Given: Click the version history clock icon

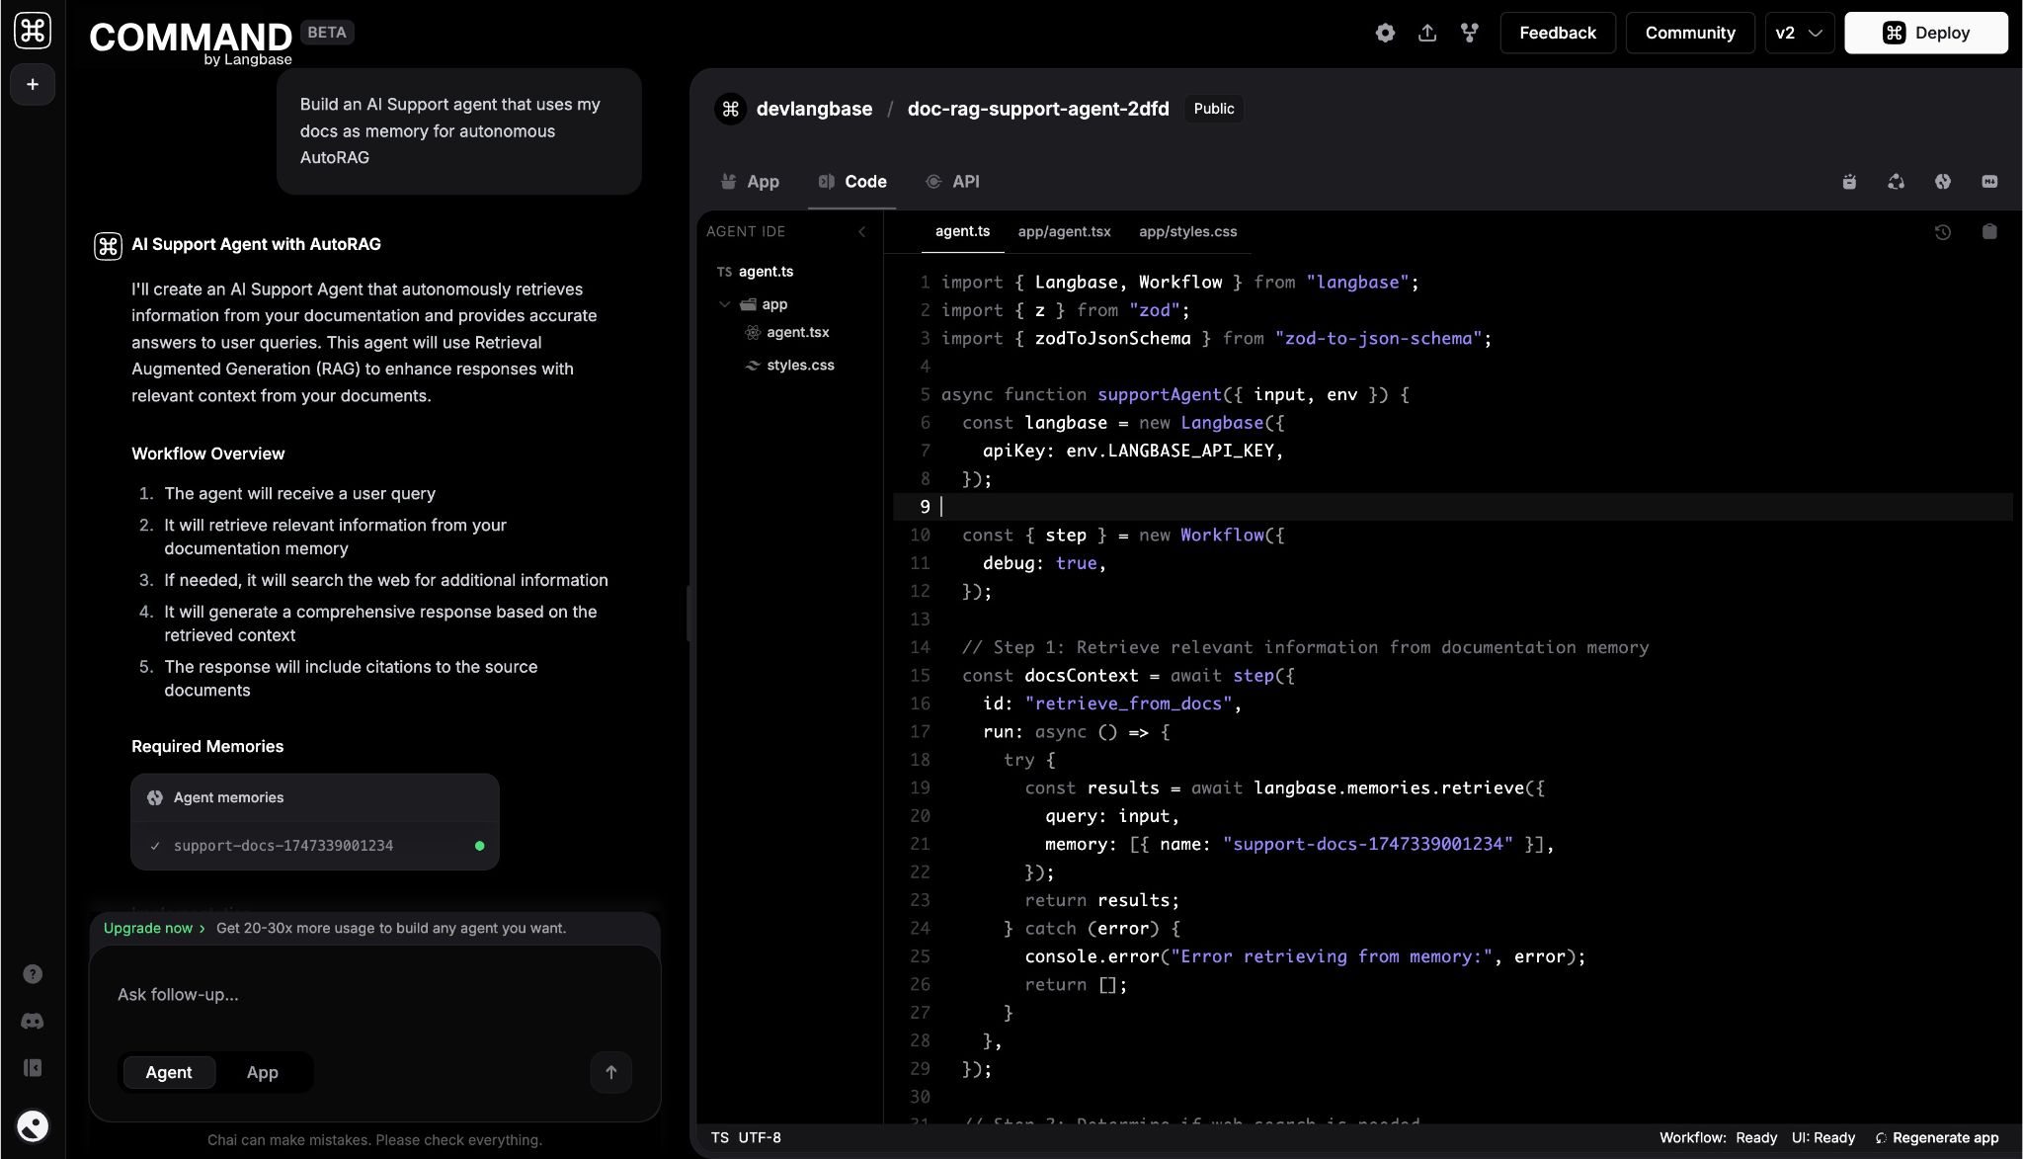Looking at the screenshot, I should click(1942, 232).
